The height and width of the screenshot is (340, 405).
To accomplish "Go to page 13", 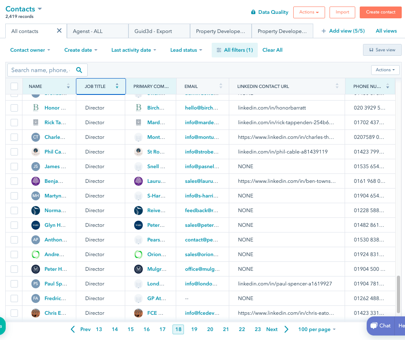I will (x=99, y=329).
